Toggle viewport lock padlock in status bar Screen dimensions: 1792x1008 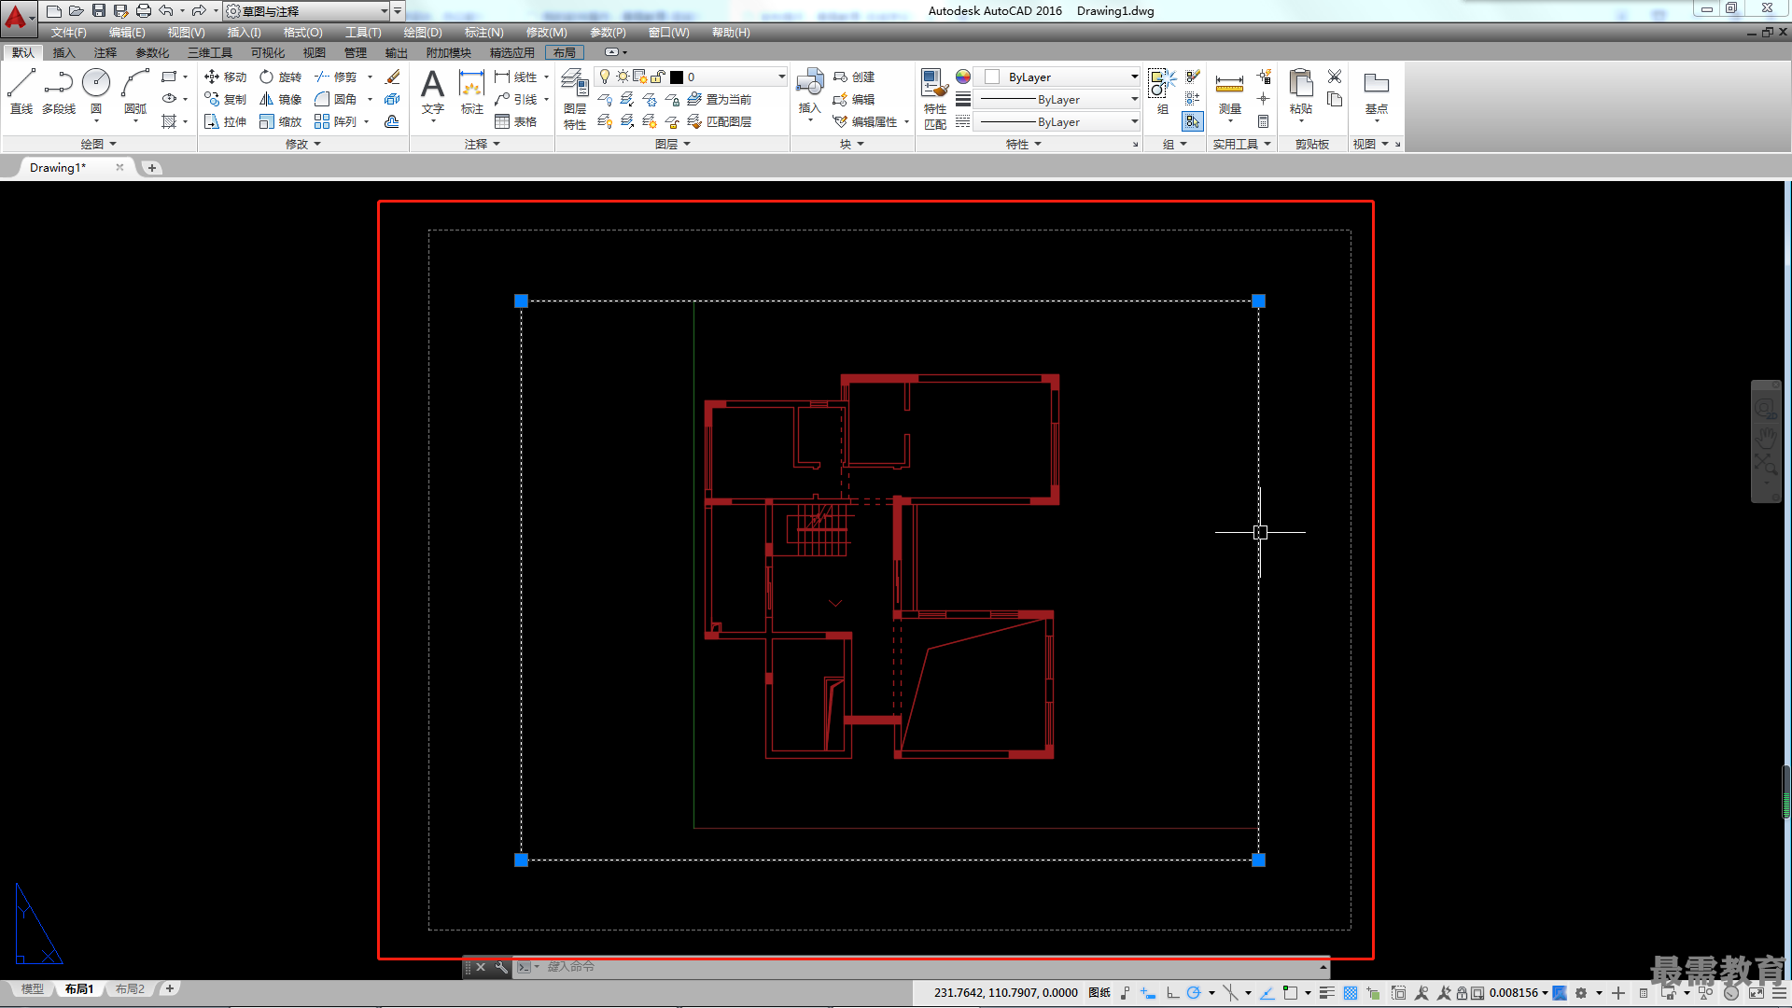(x=1462, y=993)
